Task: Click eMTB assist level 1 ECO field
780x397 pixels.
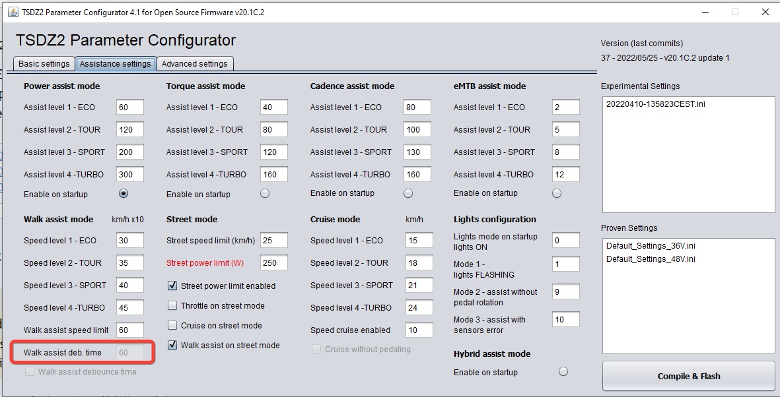Action: (565, 107)
